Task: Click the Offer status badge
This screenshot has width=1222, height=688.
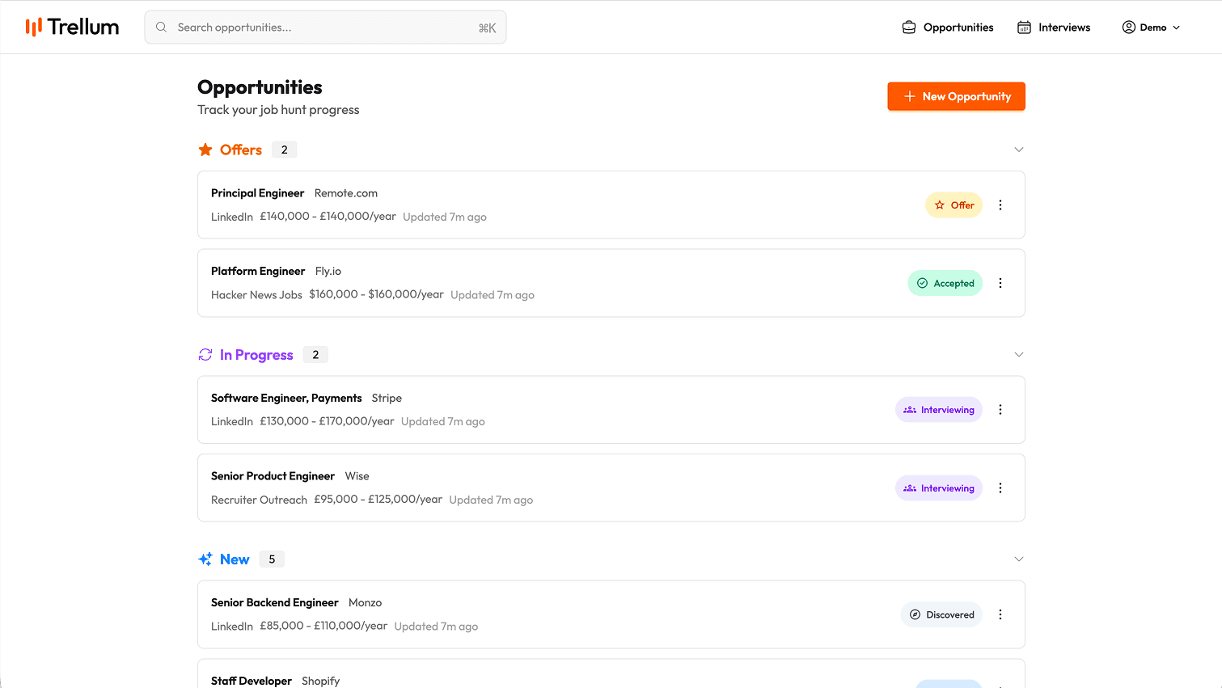Action: click(x=954, y=205)
